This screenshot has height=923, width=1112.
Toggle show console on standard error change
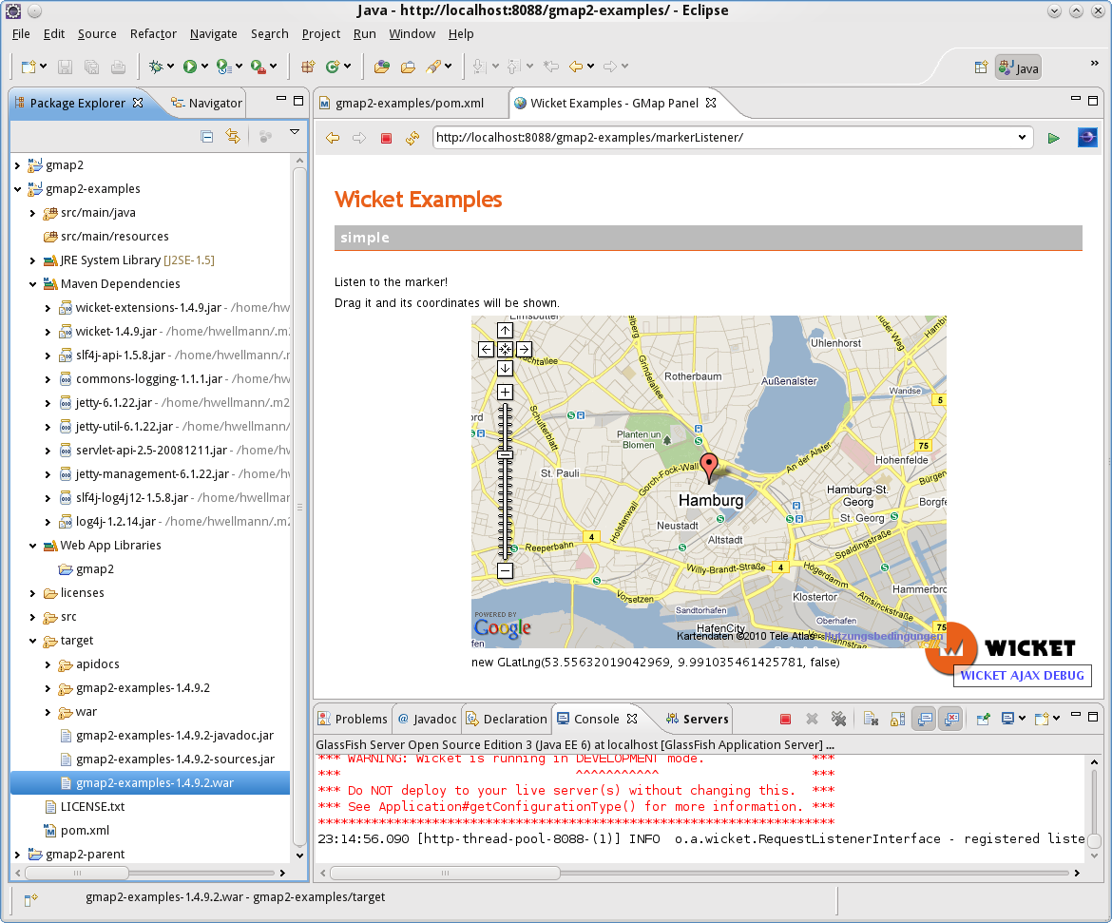(x=950, y=719)
